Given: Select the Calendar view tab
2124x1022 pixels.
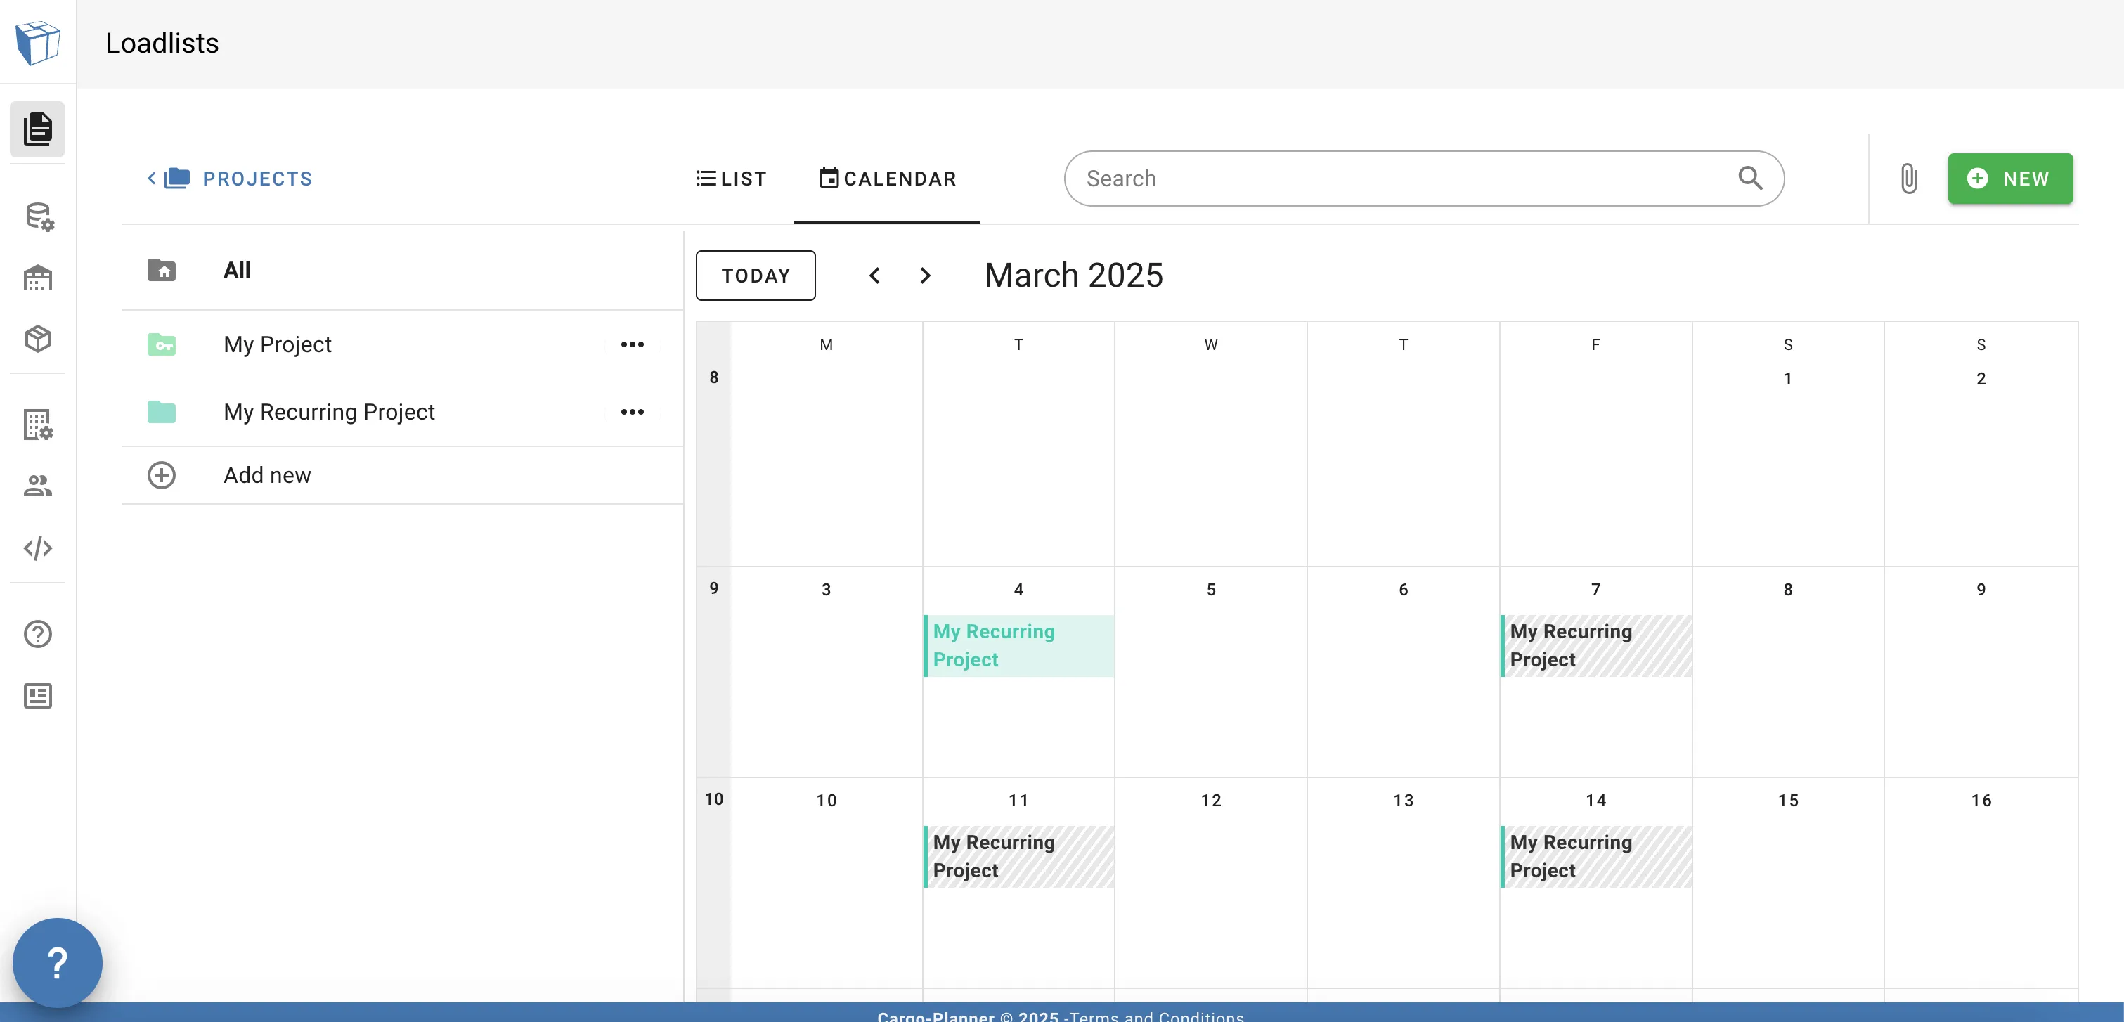Looking at the screenshot, I should 887,178.
